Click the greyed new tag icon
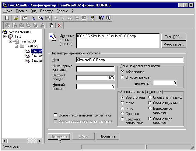The width and height of the screenshot is (196, 151). pyautogui.click(x=29, y=25)
